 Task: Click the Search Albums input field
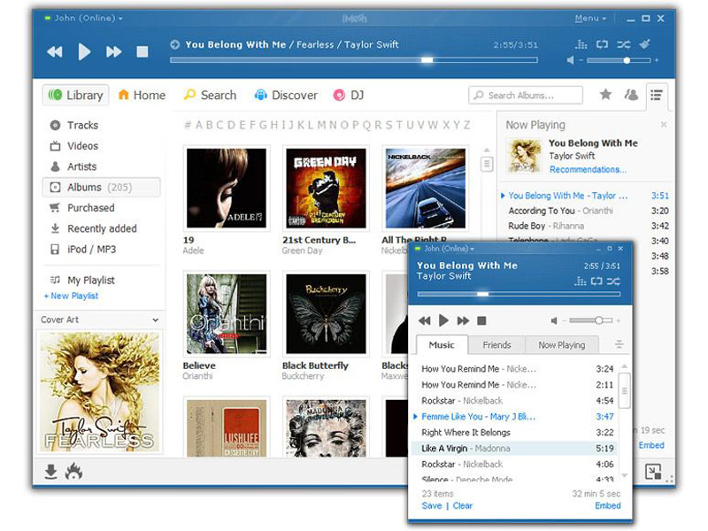point(526,96)
